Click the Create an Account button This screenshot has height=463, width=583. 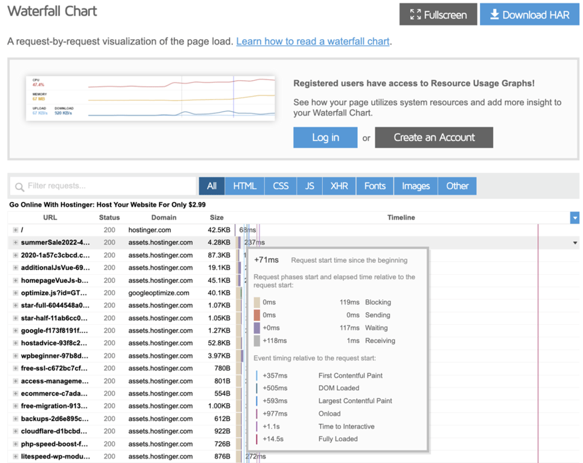pos(434,137)
